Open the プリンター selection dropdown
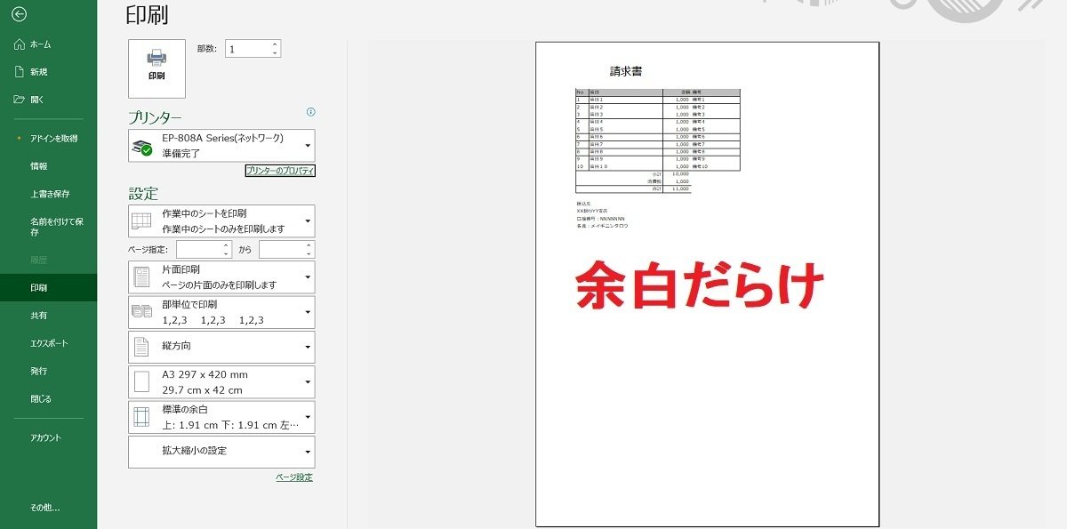 [x=307, y=145]
